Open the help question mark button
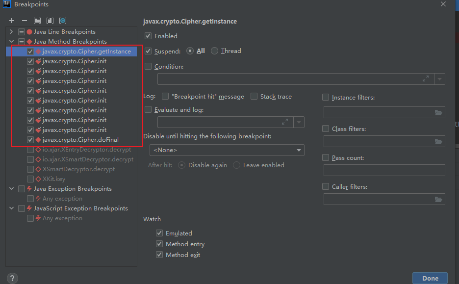459x284 pixels. [13, 278]
